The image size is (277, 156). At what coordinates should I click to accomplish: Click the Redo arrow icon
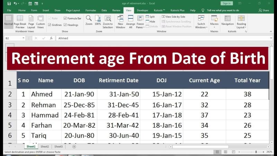pyautogui.click(x=23, y=3)
